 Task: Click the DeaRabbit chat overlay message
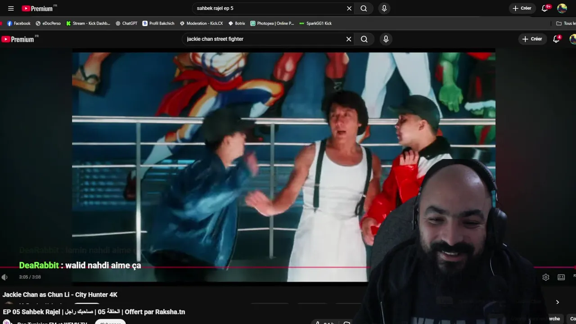[80, 265]
